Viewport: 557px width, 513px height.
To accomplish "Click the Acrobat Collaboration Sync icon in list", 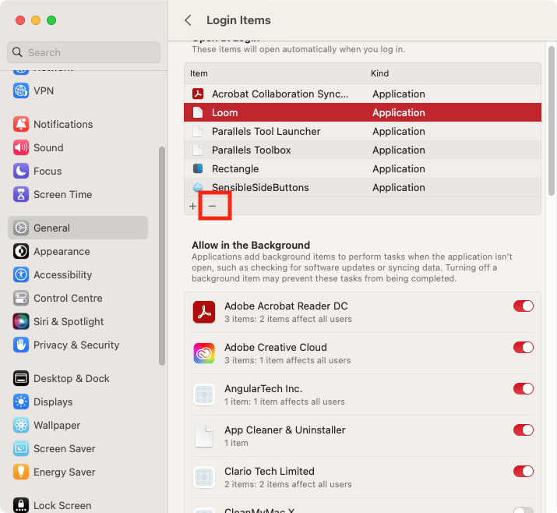I will click(198, 94).
